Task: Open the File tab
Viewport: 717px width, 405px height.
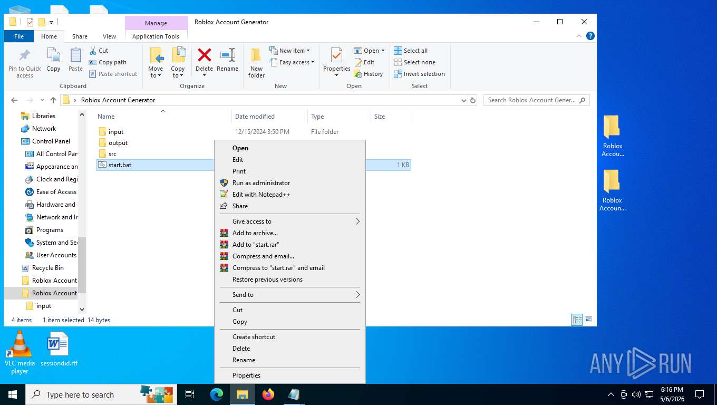Action: (19, 36)
